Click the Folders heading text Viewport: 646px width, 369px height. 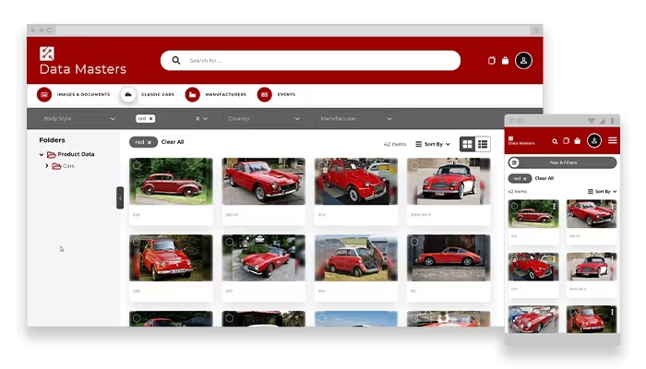(x=53, y=140)
